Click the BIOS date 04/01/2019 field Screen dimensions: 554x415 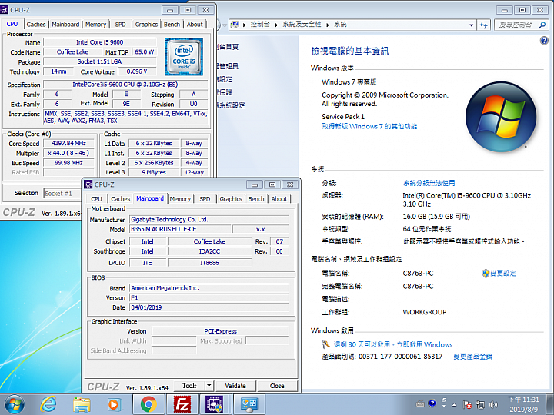point(209,307)
